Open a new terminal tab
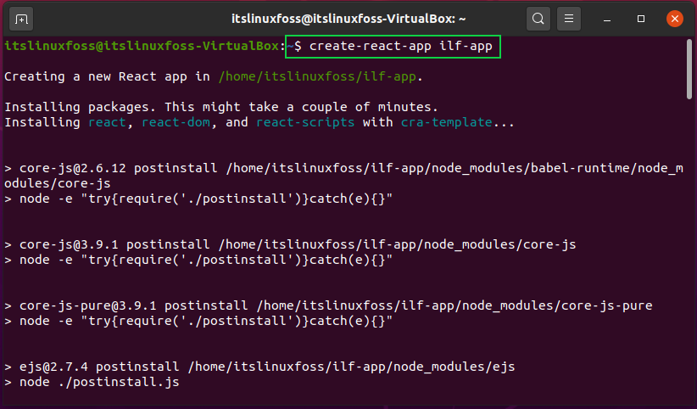 (x=21, y=20)
